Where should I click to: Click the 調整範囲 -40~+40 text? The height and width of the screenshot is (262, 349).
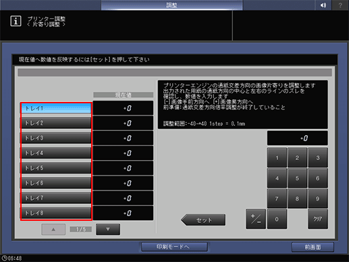click(x=185, y=124)
